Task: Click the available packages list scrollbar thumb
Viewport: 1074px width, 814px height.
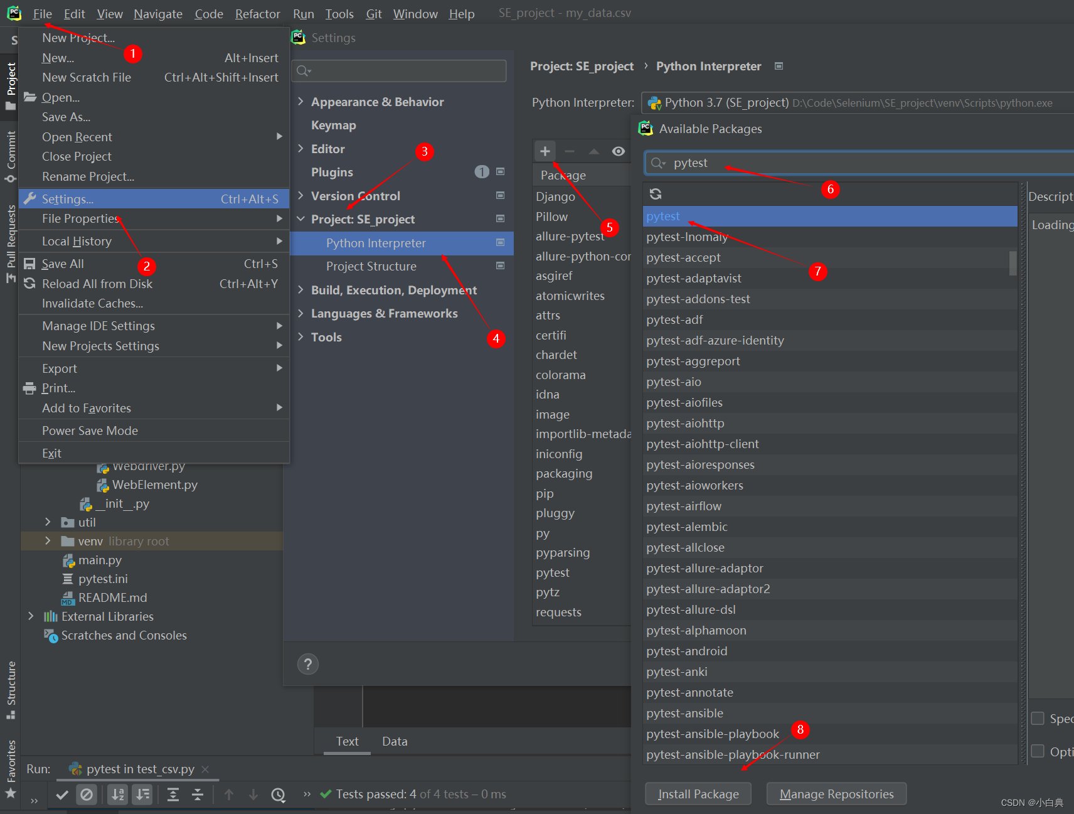Action: 1013,264
